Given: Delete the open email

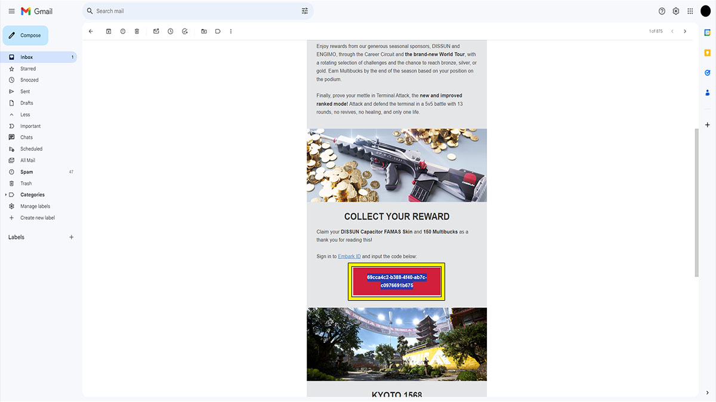Looking at the screenshot, I should (x=137, y=31).
